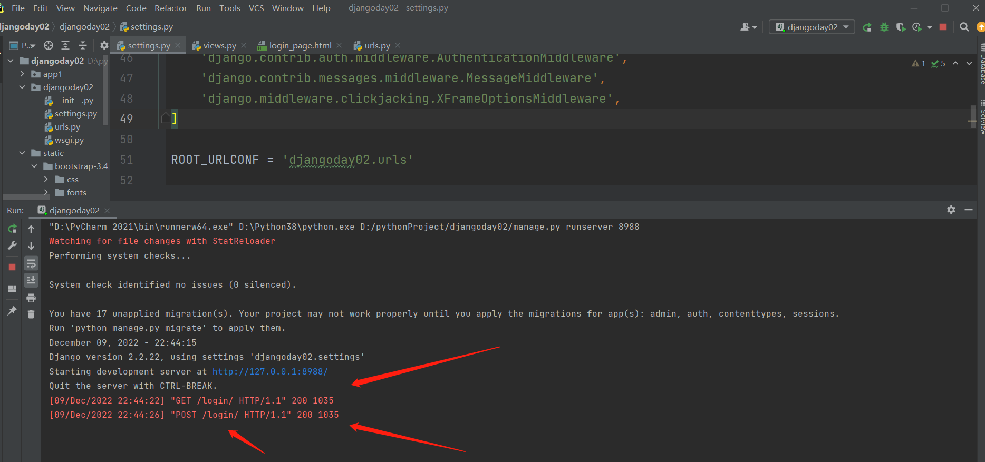Image resolution: width=985 pixels, height=462 pixels.
Task: Collapse all items in Project panel
Action: pyautogui.click(x=83, y=45)
